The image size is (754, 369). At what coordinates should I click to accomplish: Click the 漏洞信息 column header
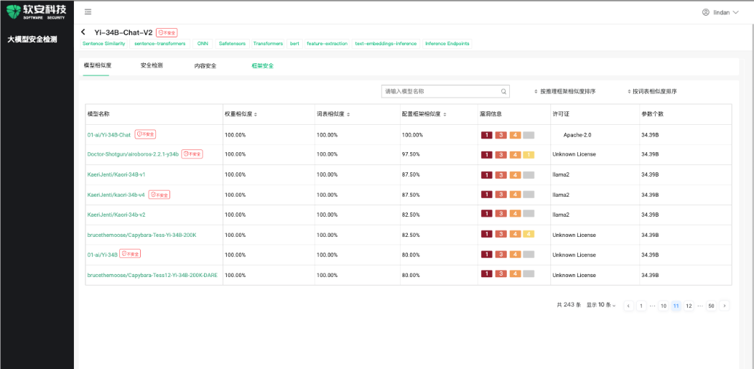(491, 114)
